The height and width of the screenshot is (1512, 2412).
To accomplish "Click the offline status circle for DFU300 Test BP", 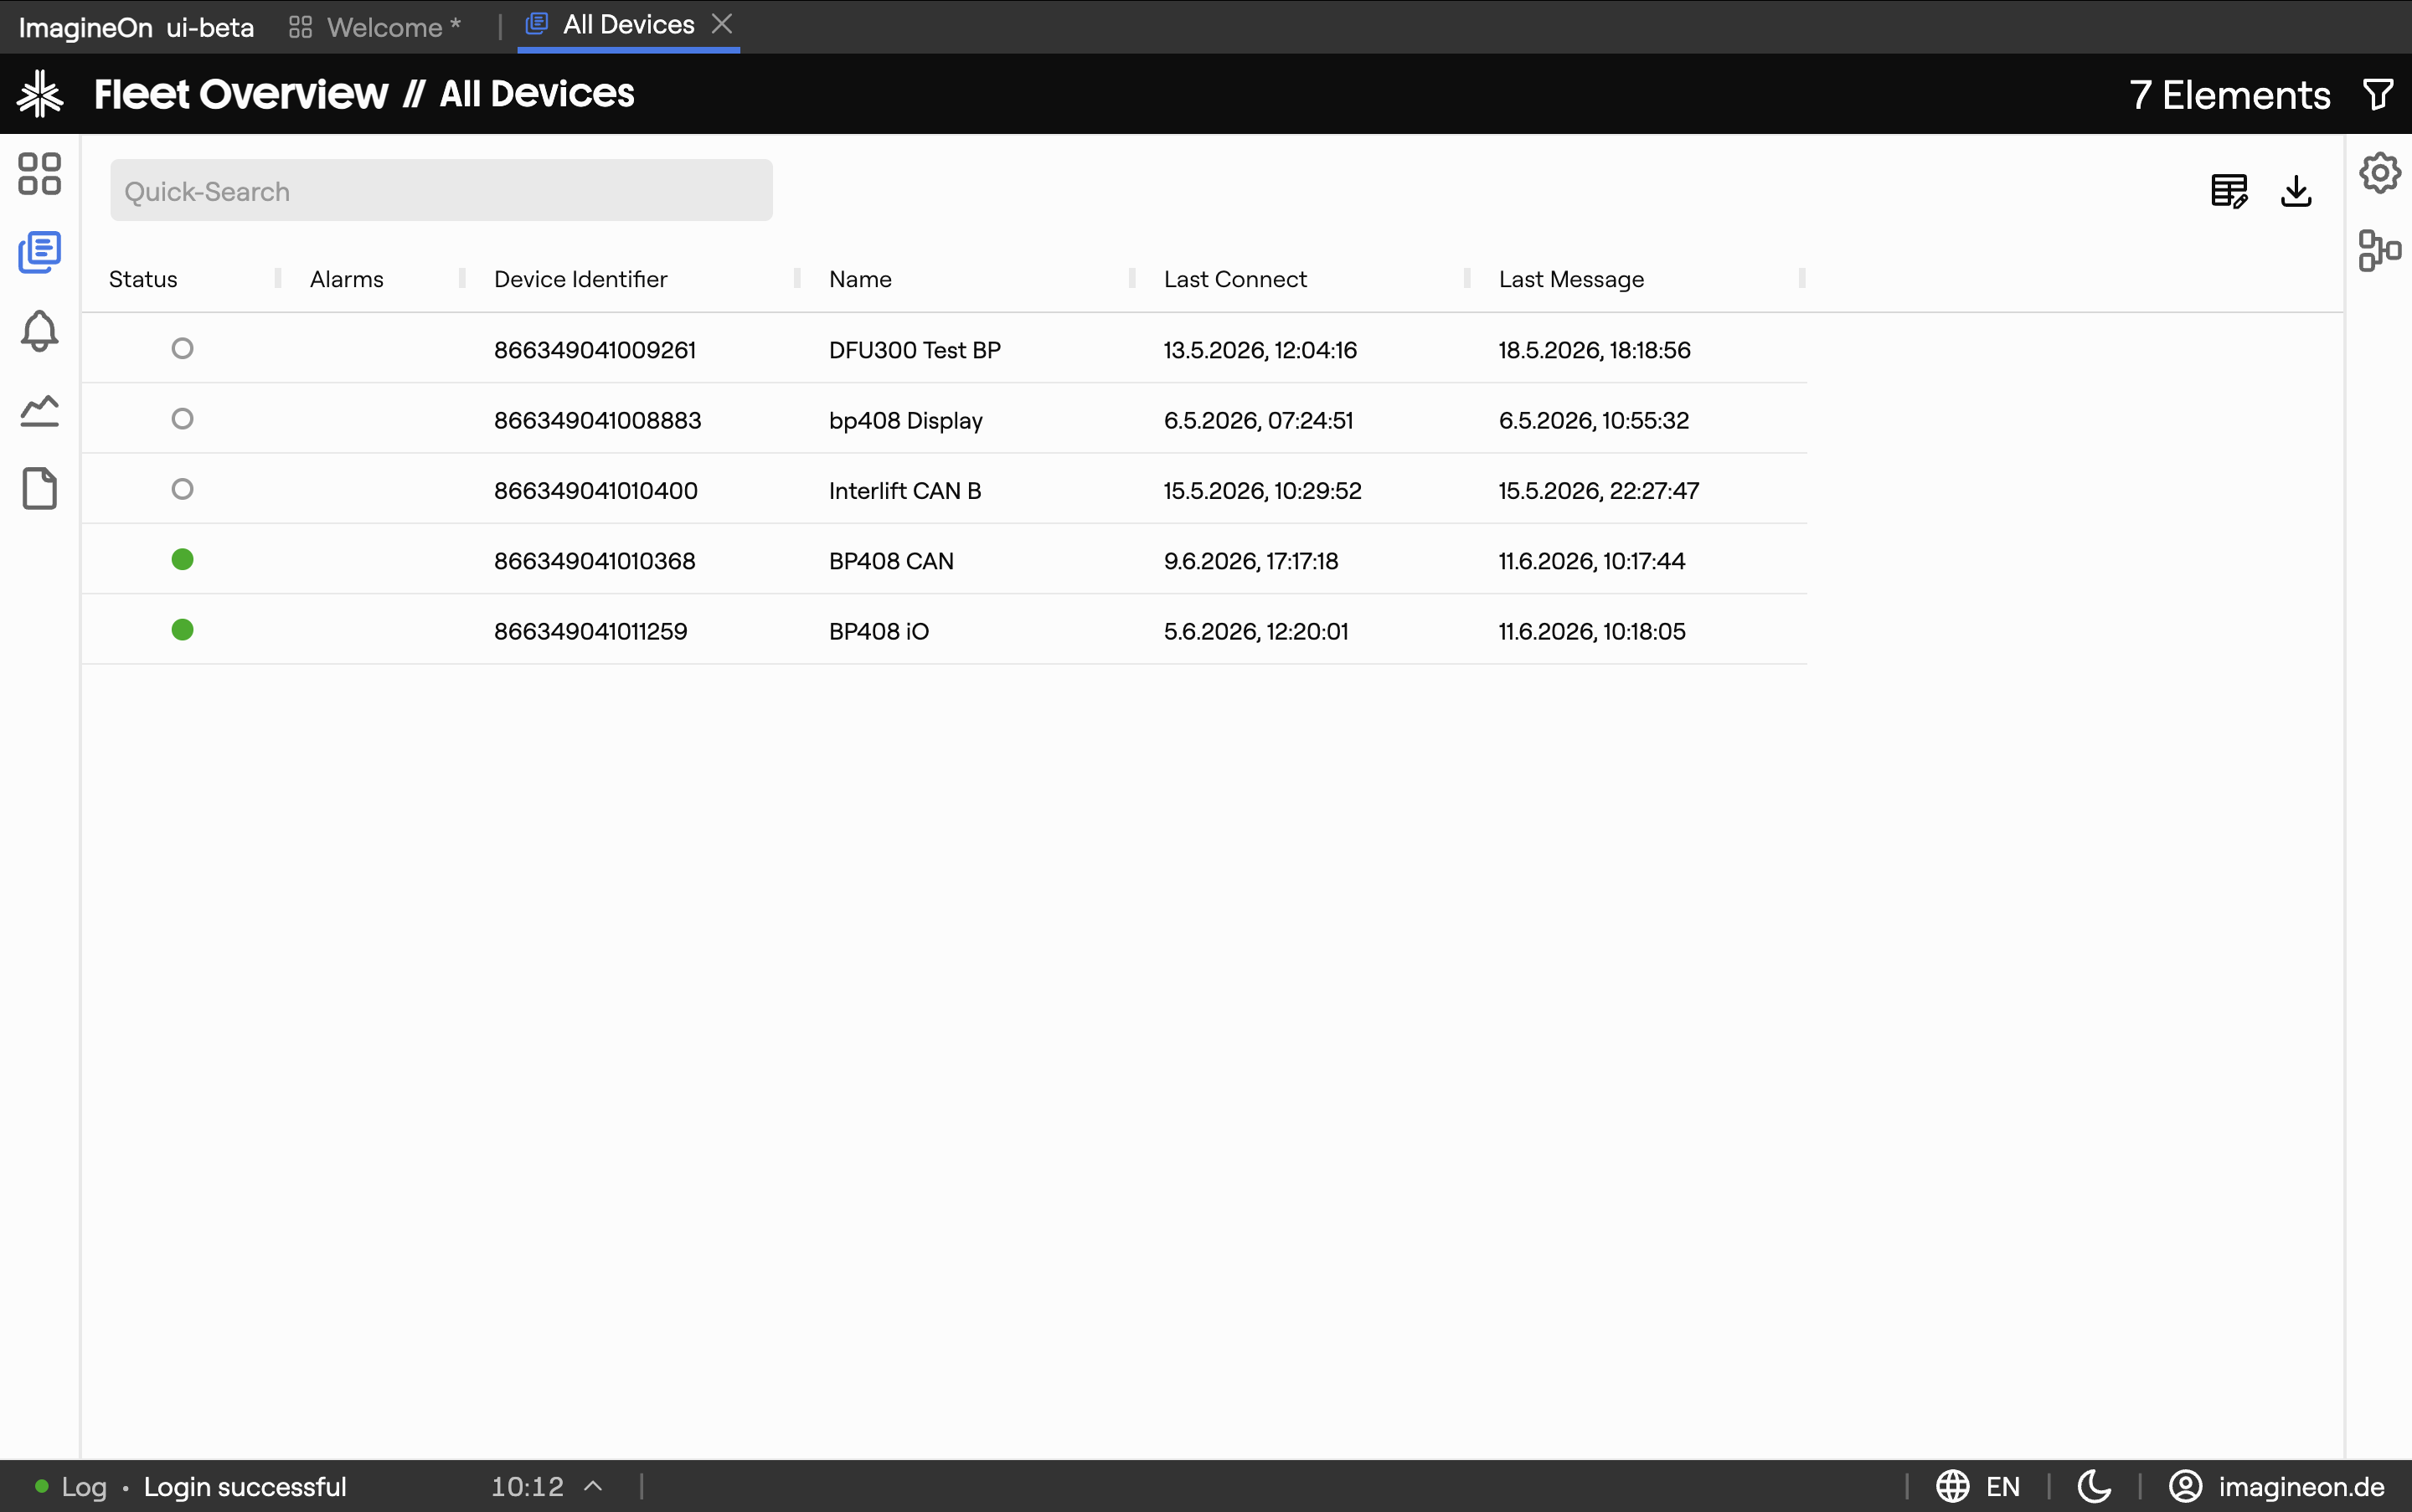I will (182, 348).
